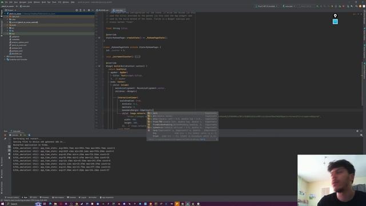Select main.dart tab in the Run panel
This screenshot has height=206, width=366.
click(16, 131)
